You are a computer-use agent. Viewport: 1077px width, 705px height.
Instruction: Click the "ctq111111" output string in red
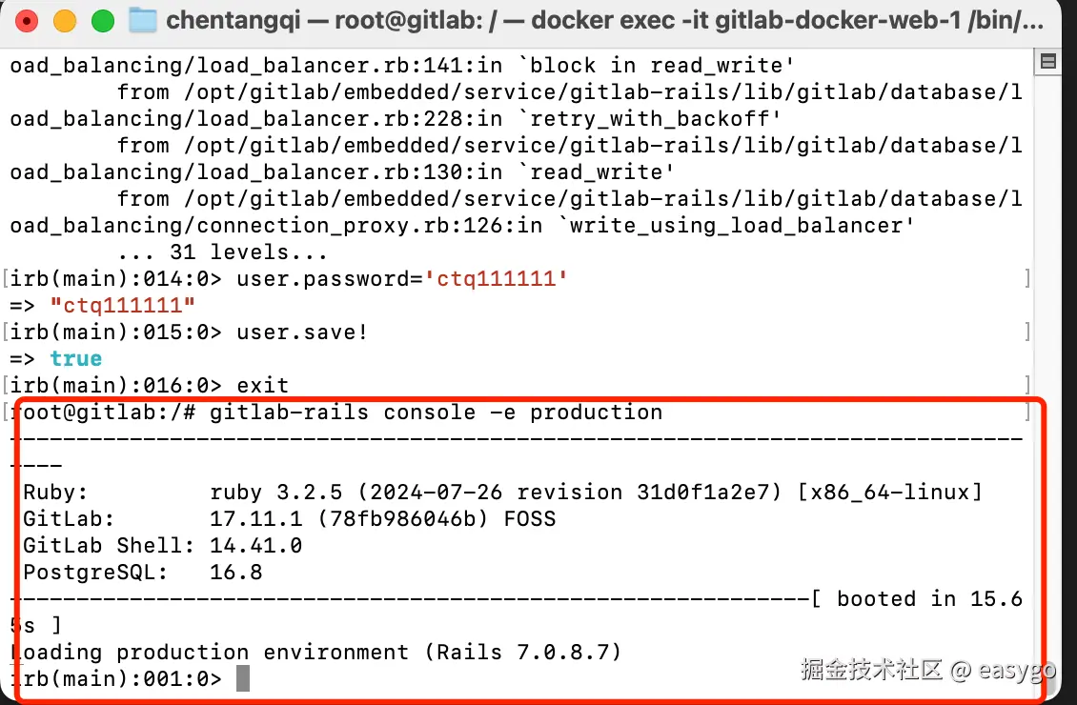tap(123, 306)
